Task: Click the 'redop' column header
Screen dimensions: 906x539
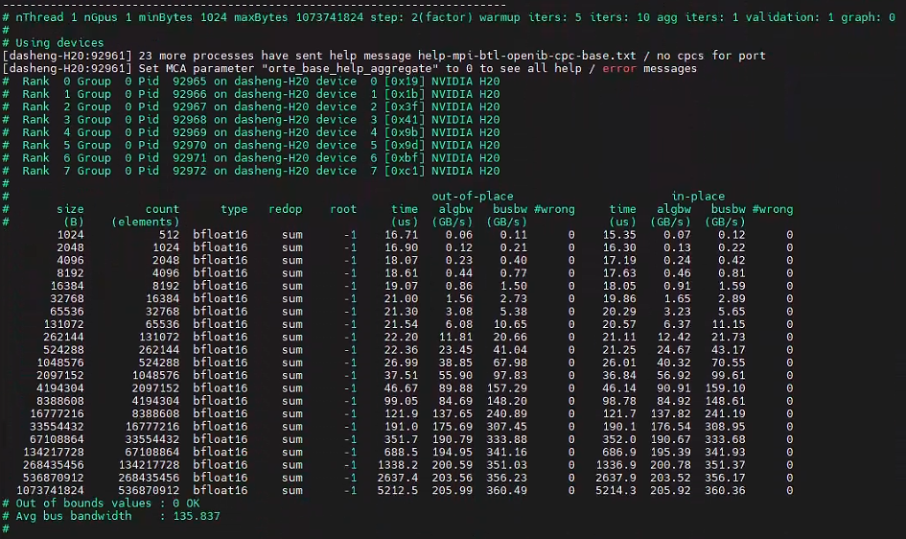Action: tap(286, 209)
